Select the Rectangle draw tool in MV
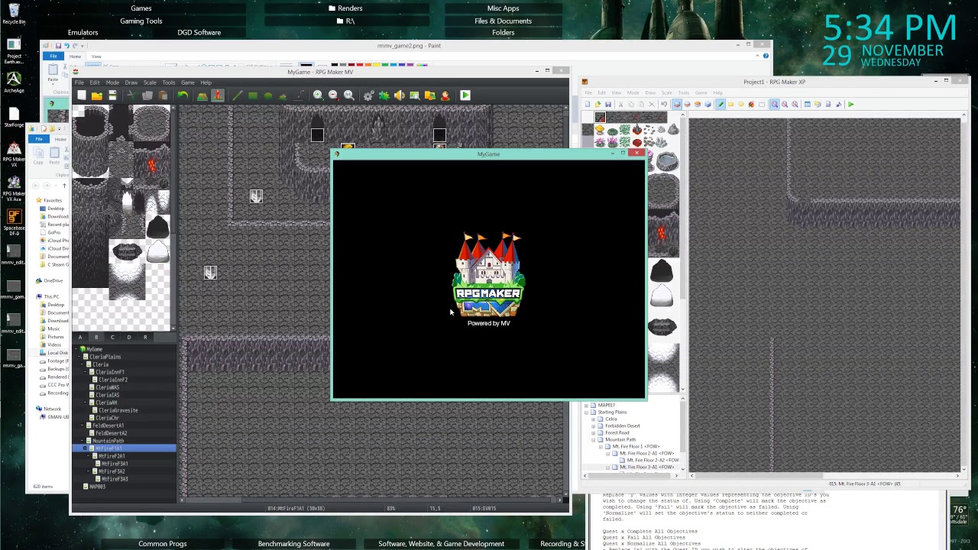 [x=253, y=95]
